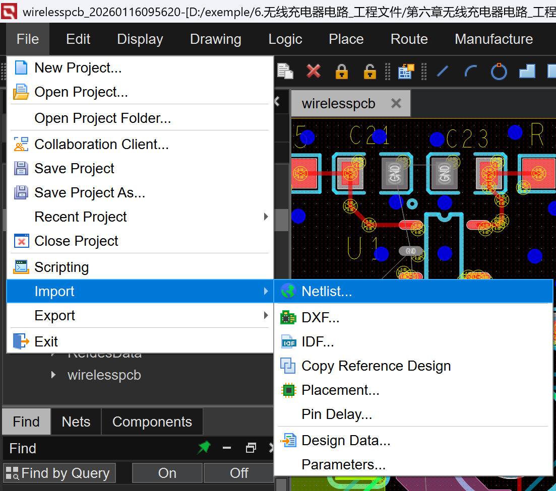
Task: Click the copy documents toolbar icon
Action: (286, 72)
